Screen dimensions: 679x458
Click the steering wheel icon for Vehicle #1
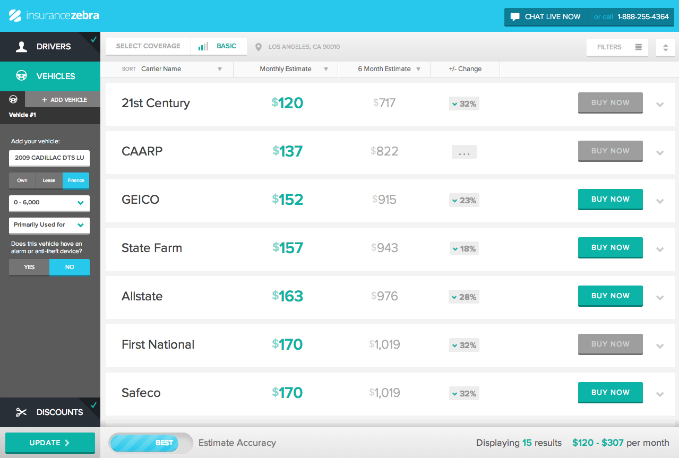pyautogui.click(x=13, y=99)
